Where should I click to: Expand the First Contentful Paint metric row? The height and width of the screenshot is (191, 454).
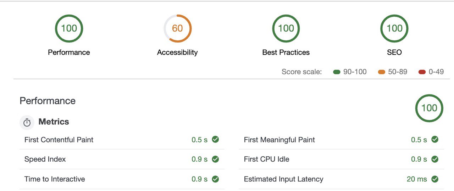coord(122,140)
